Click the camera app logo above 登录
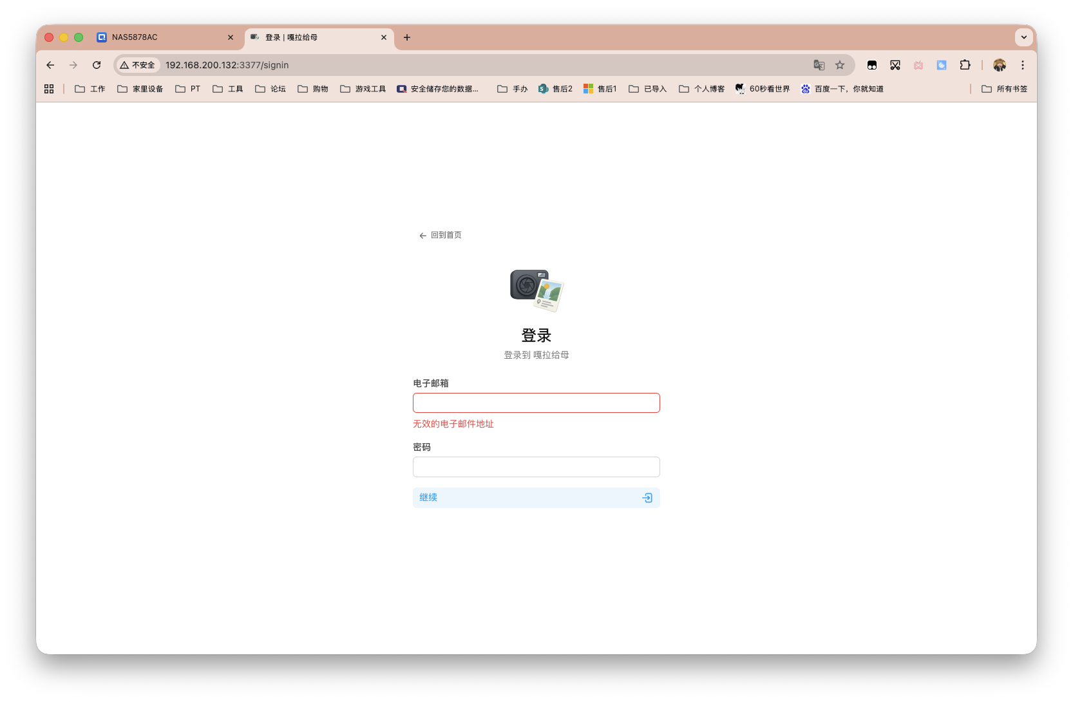The width and height of the screenshot is (1073, 702). 536,290
